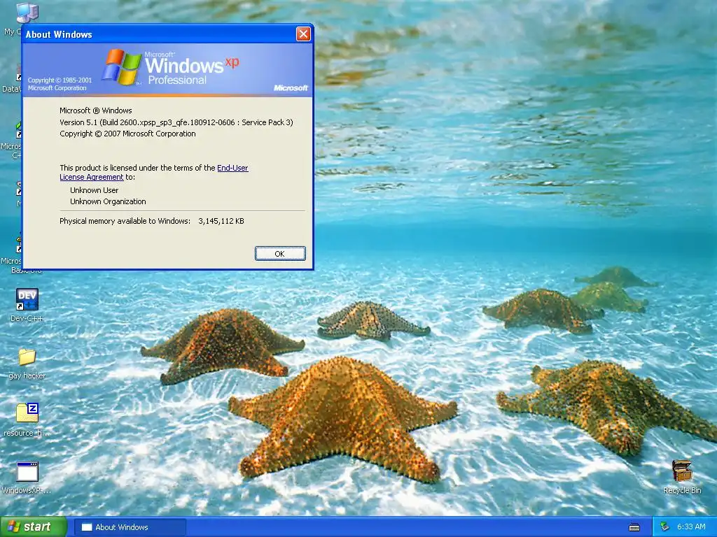Click the Windows XP Professional logo banner
The height and width of the screenshot is (537, 717).
point(168,69)
